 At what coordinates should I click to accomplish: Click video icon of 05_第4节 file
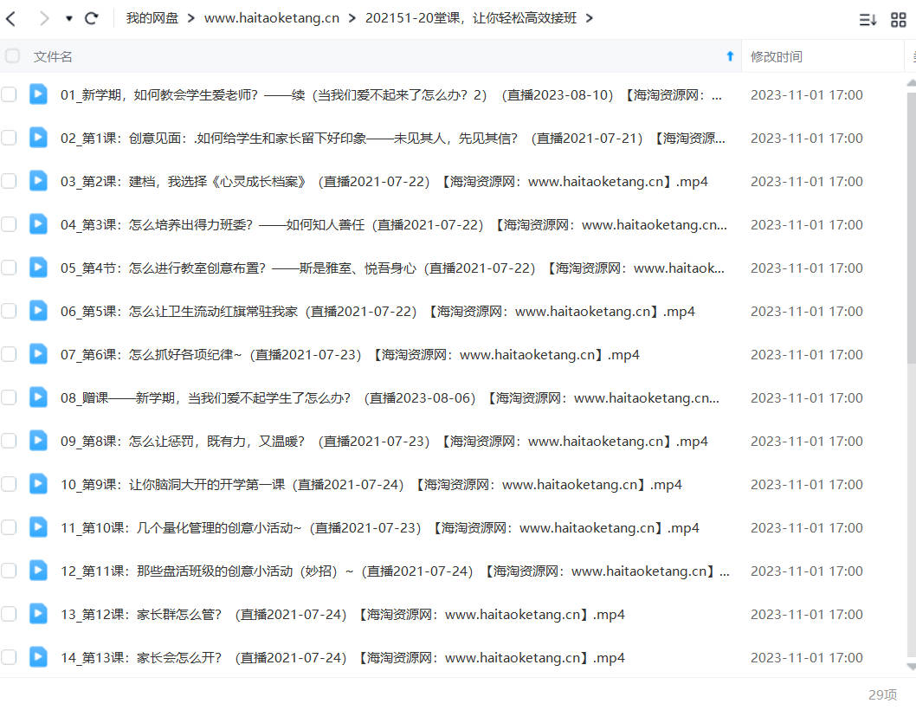coord(38,267)
